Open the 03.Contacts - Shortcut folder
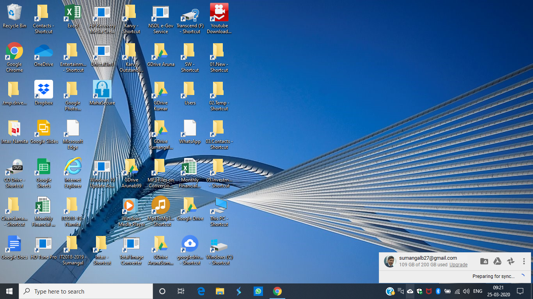Screen dimensions: 533x299 point(219,134)
